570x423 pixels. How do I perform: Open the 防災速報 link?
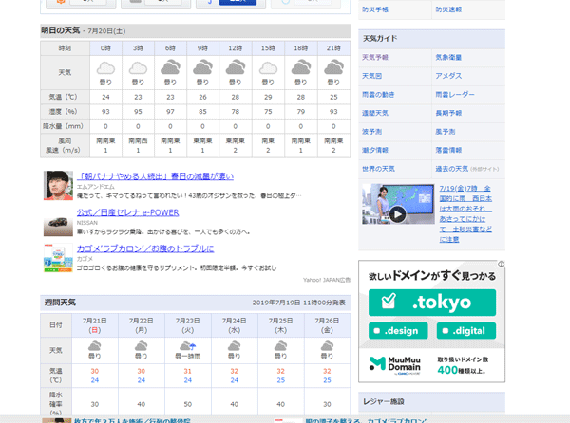(x=448, y=9)
